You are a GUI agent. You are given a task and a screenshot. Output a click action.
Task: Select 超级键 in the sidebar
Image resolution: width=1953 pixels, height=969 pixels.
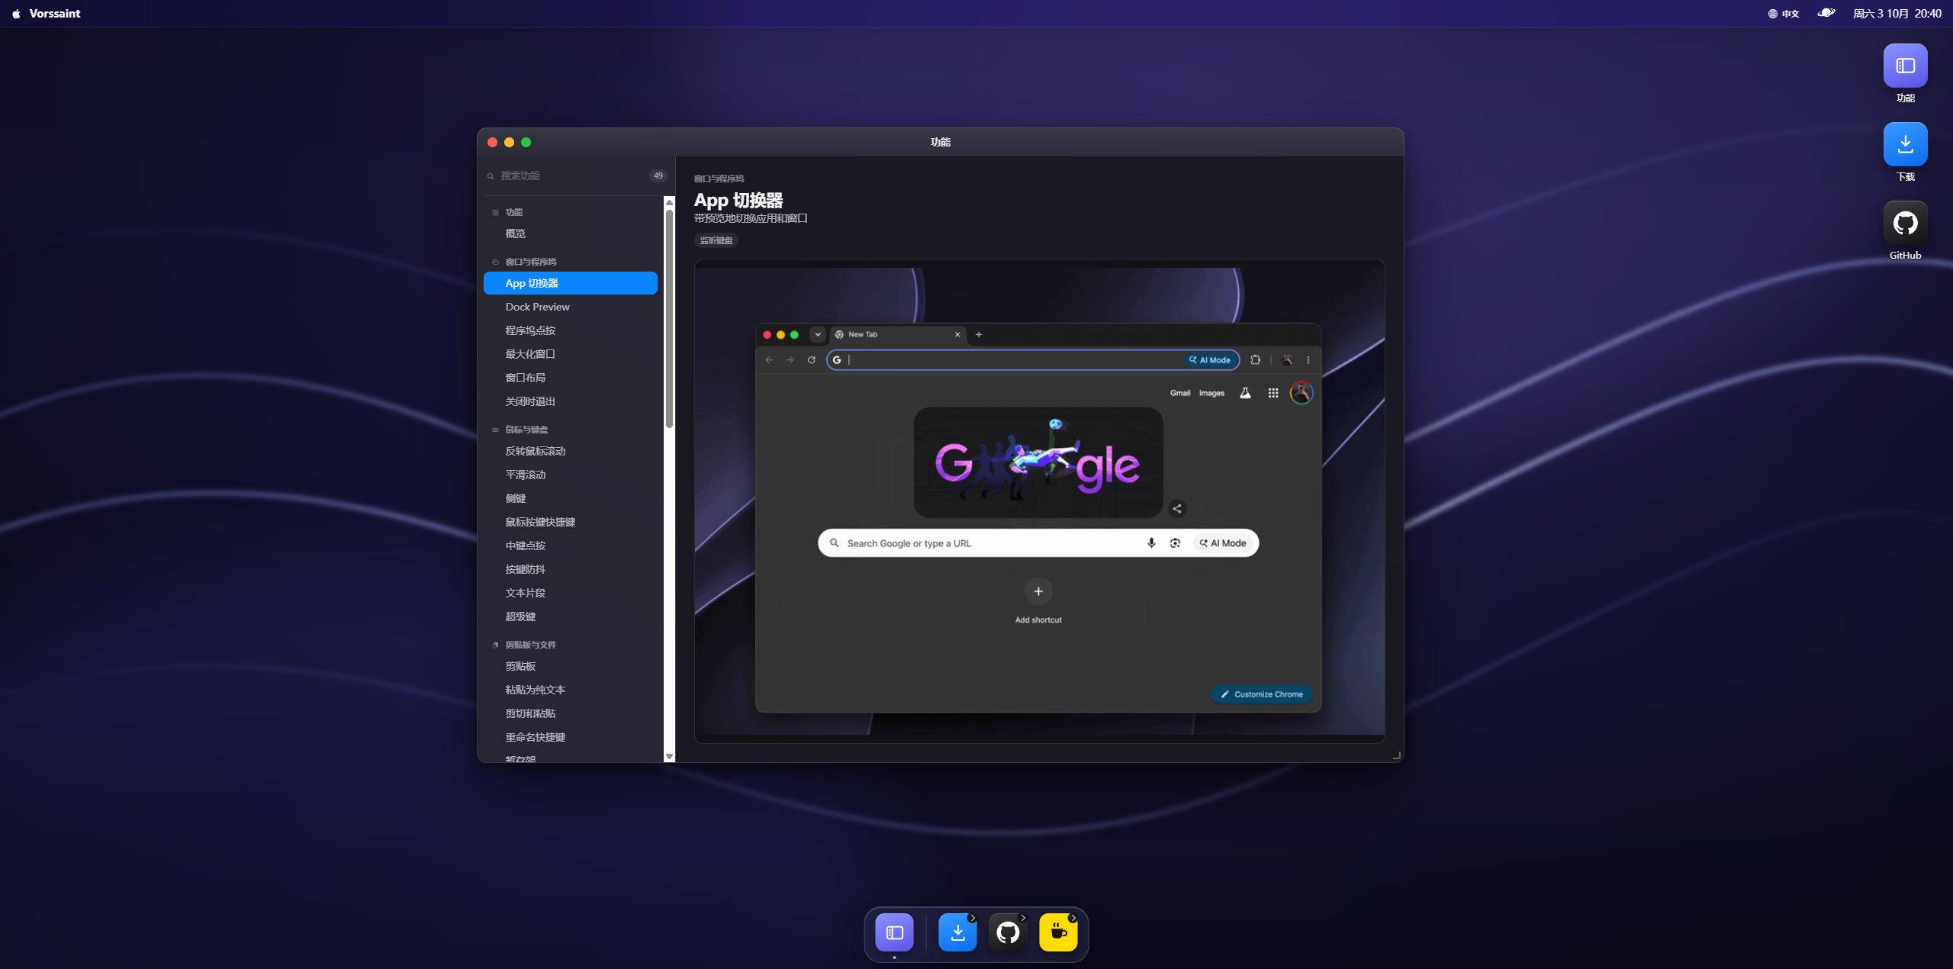(x=571, y=616)
